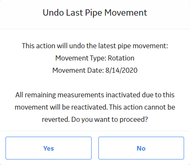This screenshot has width=190, height=165.
Task: Cancel the undo with the No button
Action: 141,148
